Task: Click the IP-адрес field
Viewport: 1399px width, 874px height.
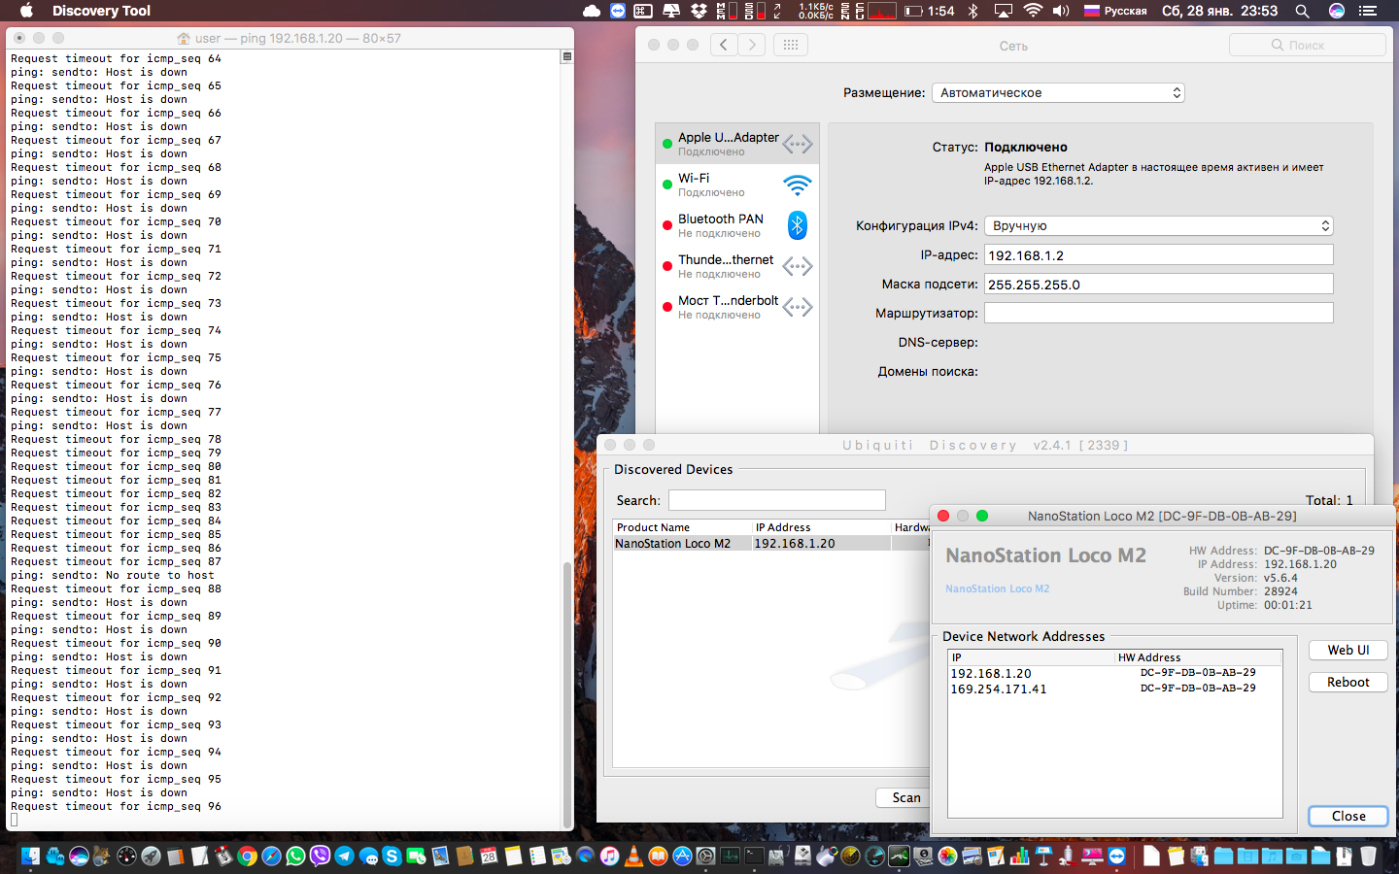Action: 1158,255
